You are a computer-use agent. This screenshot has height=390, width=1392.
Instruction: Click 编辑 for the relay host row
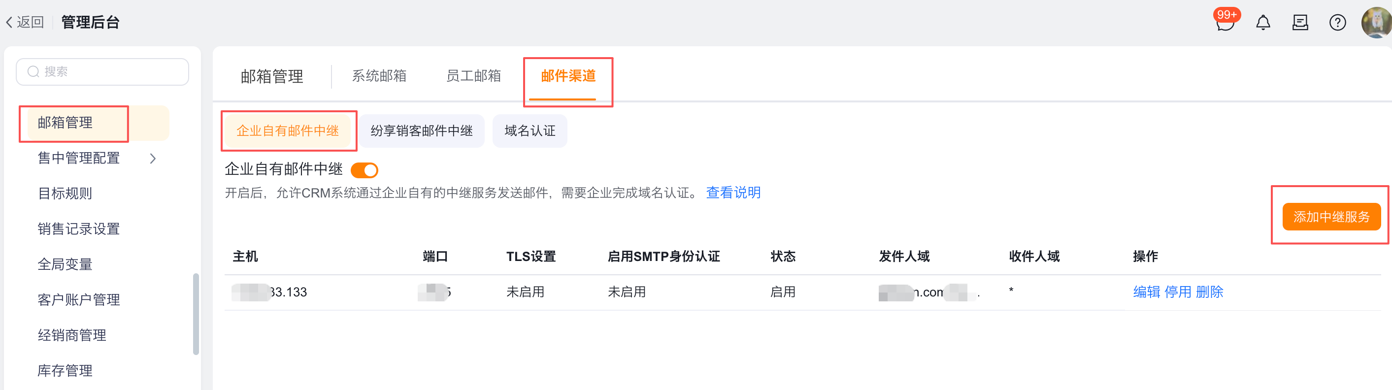click(x=1147, y=292)
